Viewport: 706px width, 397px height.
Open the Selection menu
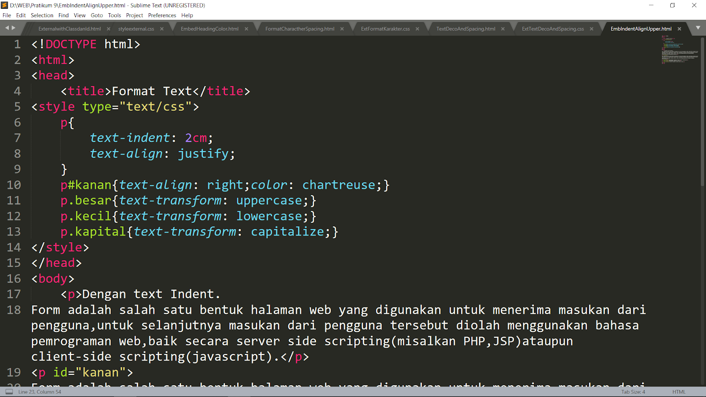(42, 15)
